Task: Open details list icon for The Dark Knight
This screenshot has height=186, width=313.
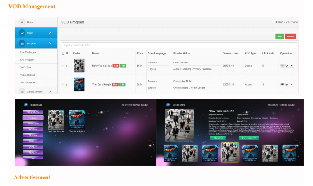Action: pos(282,84)
